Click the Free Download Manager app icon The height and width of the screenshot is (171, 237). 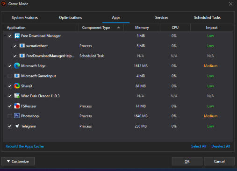[17, 36]
